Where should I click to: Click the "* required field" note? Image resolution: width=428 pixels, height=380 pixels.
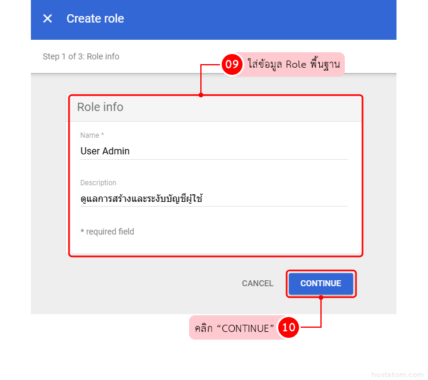pos(107,232)
